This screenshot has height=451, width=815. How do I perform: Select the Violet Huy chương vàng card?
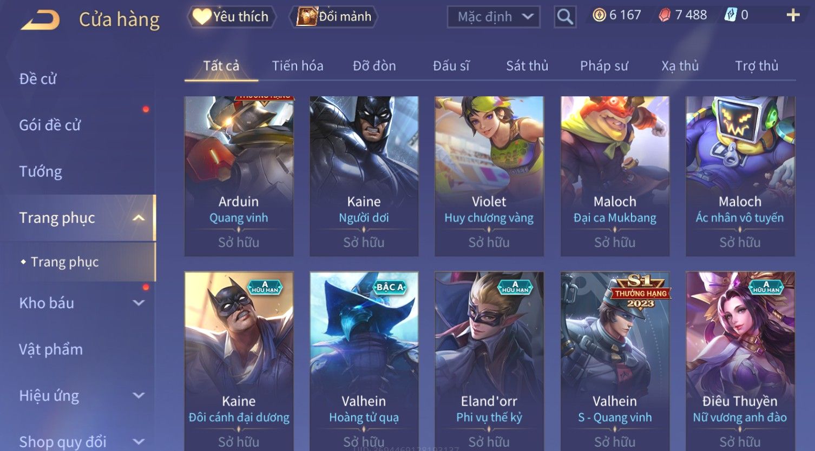coord(489,176)
